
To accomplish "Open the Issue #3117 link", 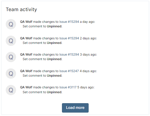I will point(68,87).
